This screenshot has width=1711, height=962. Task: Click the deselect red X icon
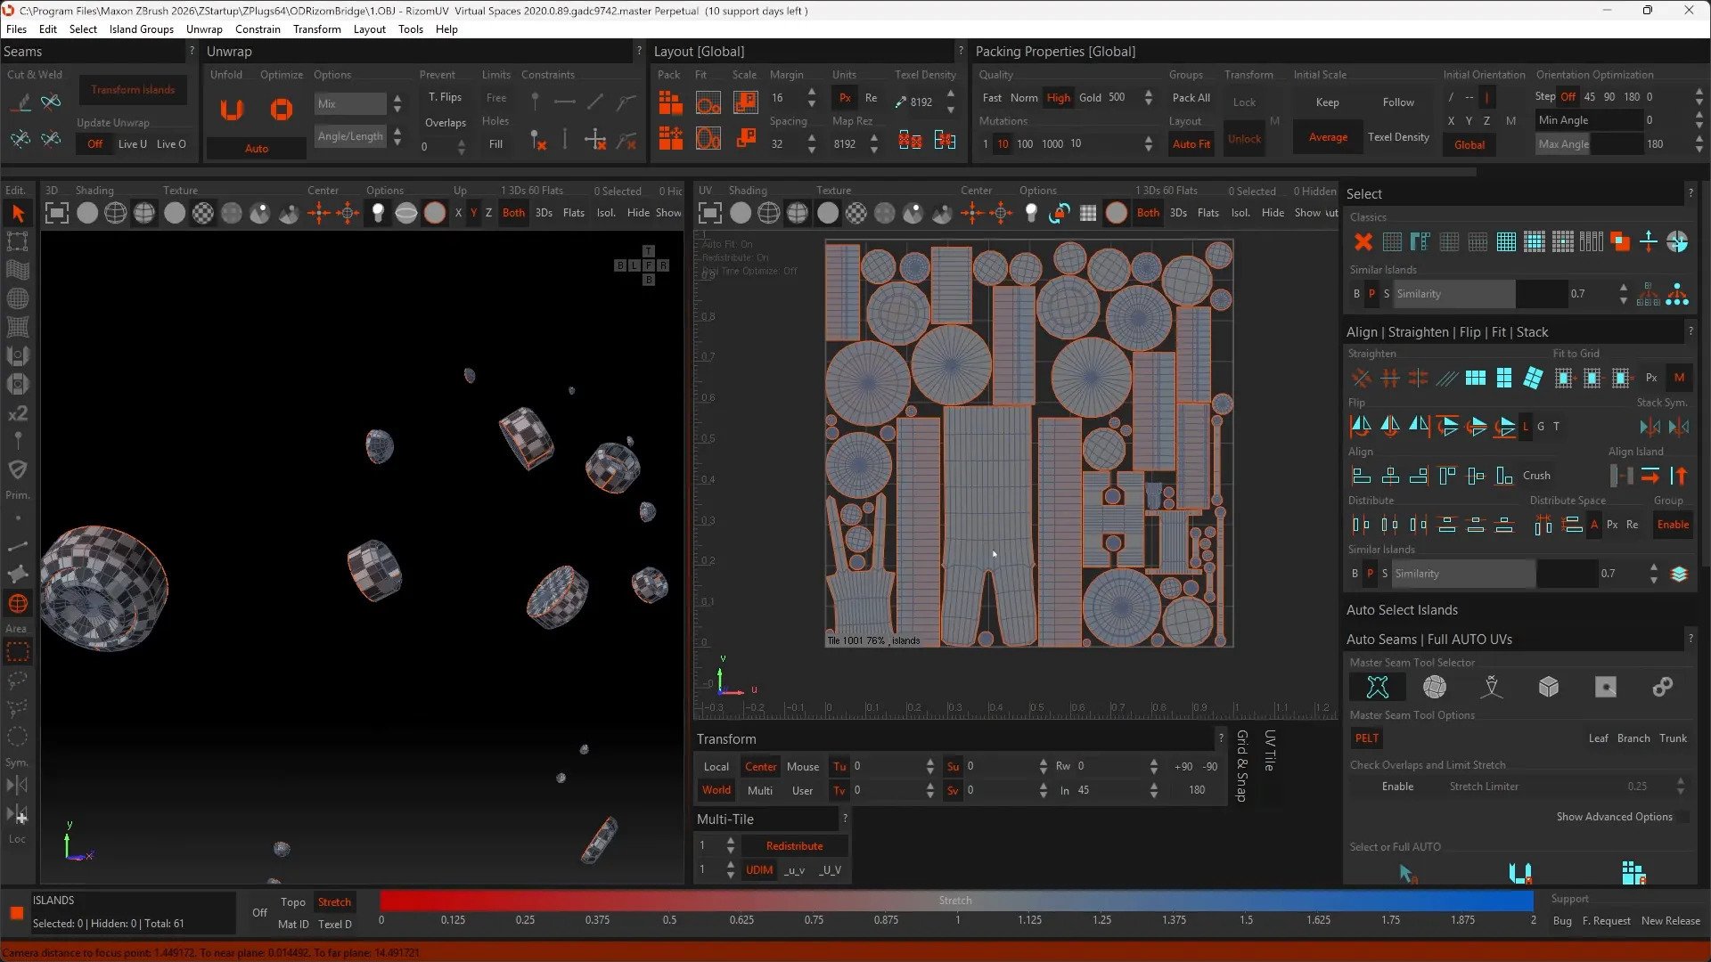[x=1363, y=241]
